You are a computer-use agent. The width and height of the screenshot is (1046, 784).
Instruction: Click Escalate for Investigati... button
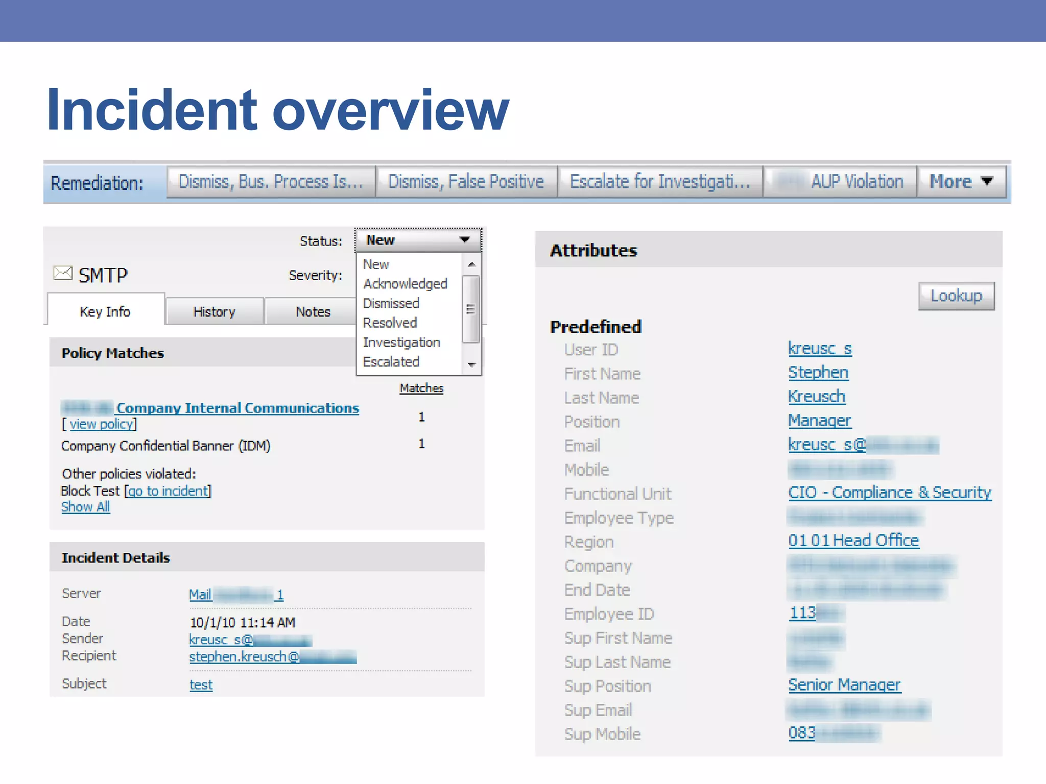(x=660, y=182)
